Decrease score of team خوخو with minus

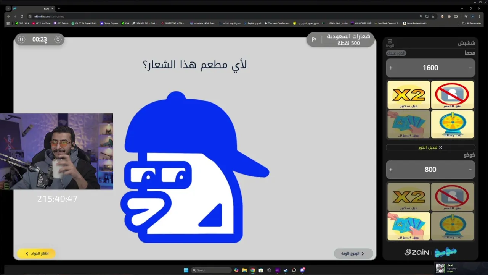click(x=470, y=170)
